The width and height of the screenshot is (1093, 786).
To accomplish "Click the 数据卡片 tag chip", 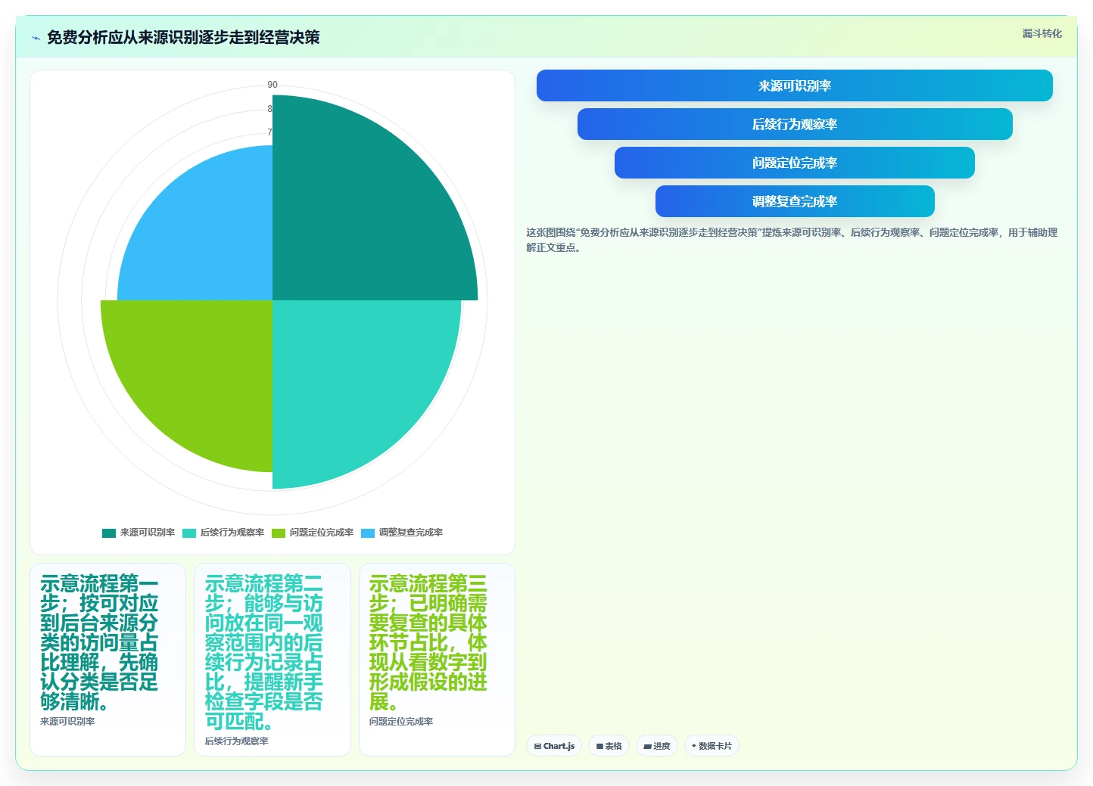I will [712, 746].
